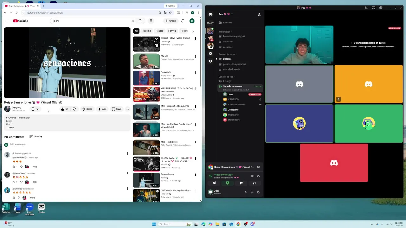Collapse the Canales de voz category
This screenshot has width=406, height=228.
tap(227, 77)
